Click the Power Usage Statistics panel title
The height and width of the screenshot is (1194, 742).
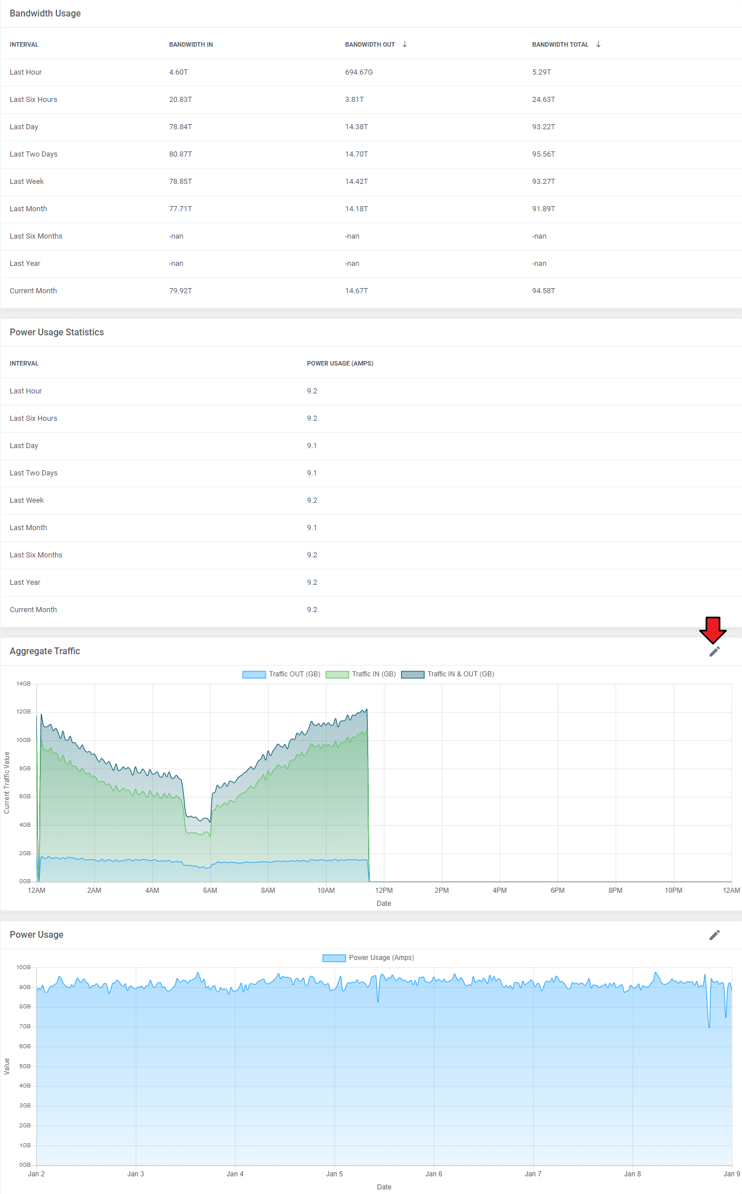coord(57,333)
